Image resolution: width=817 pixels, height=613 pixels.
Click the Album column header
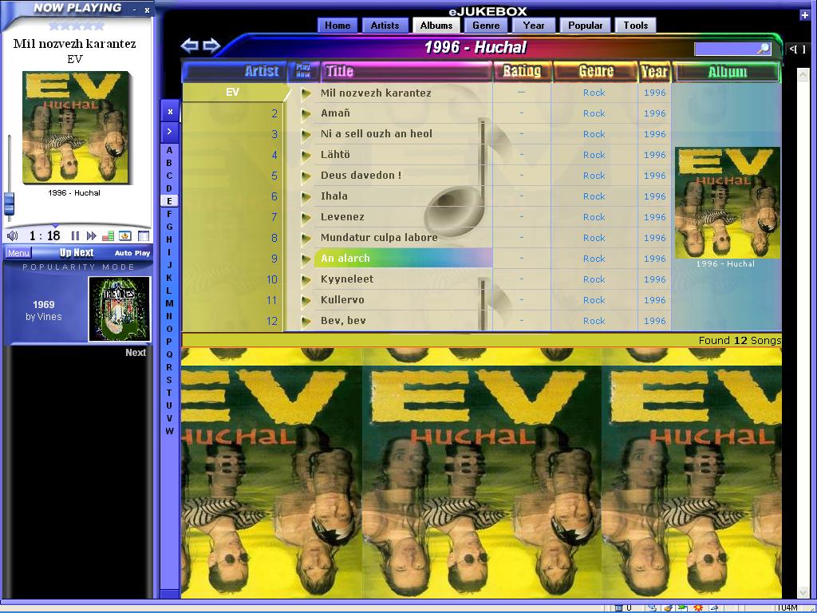pyautogui.click(x=727, y=72)
